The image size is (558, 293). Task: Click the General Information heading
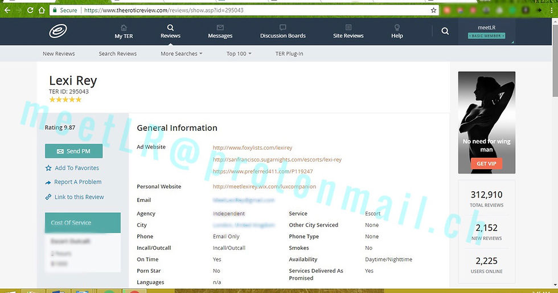pos(177,127)
